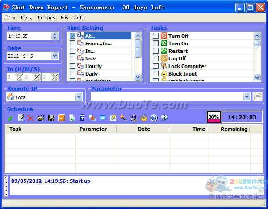
Task: Tick the Now time setting checkbox
Action: pyautogui.click(x=72, y=59)
